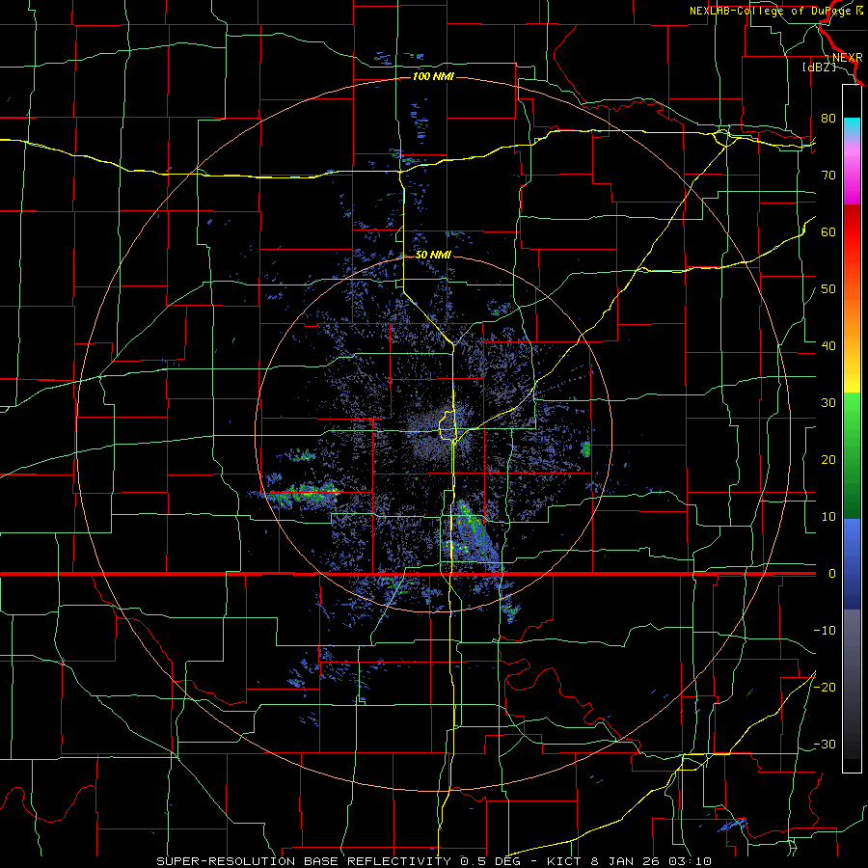Click the 30 value on dBZ scale
The image size is (868, 868).
pos(828,402)
